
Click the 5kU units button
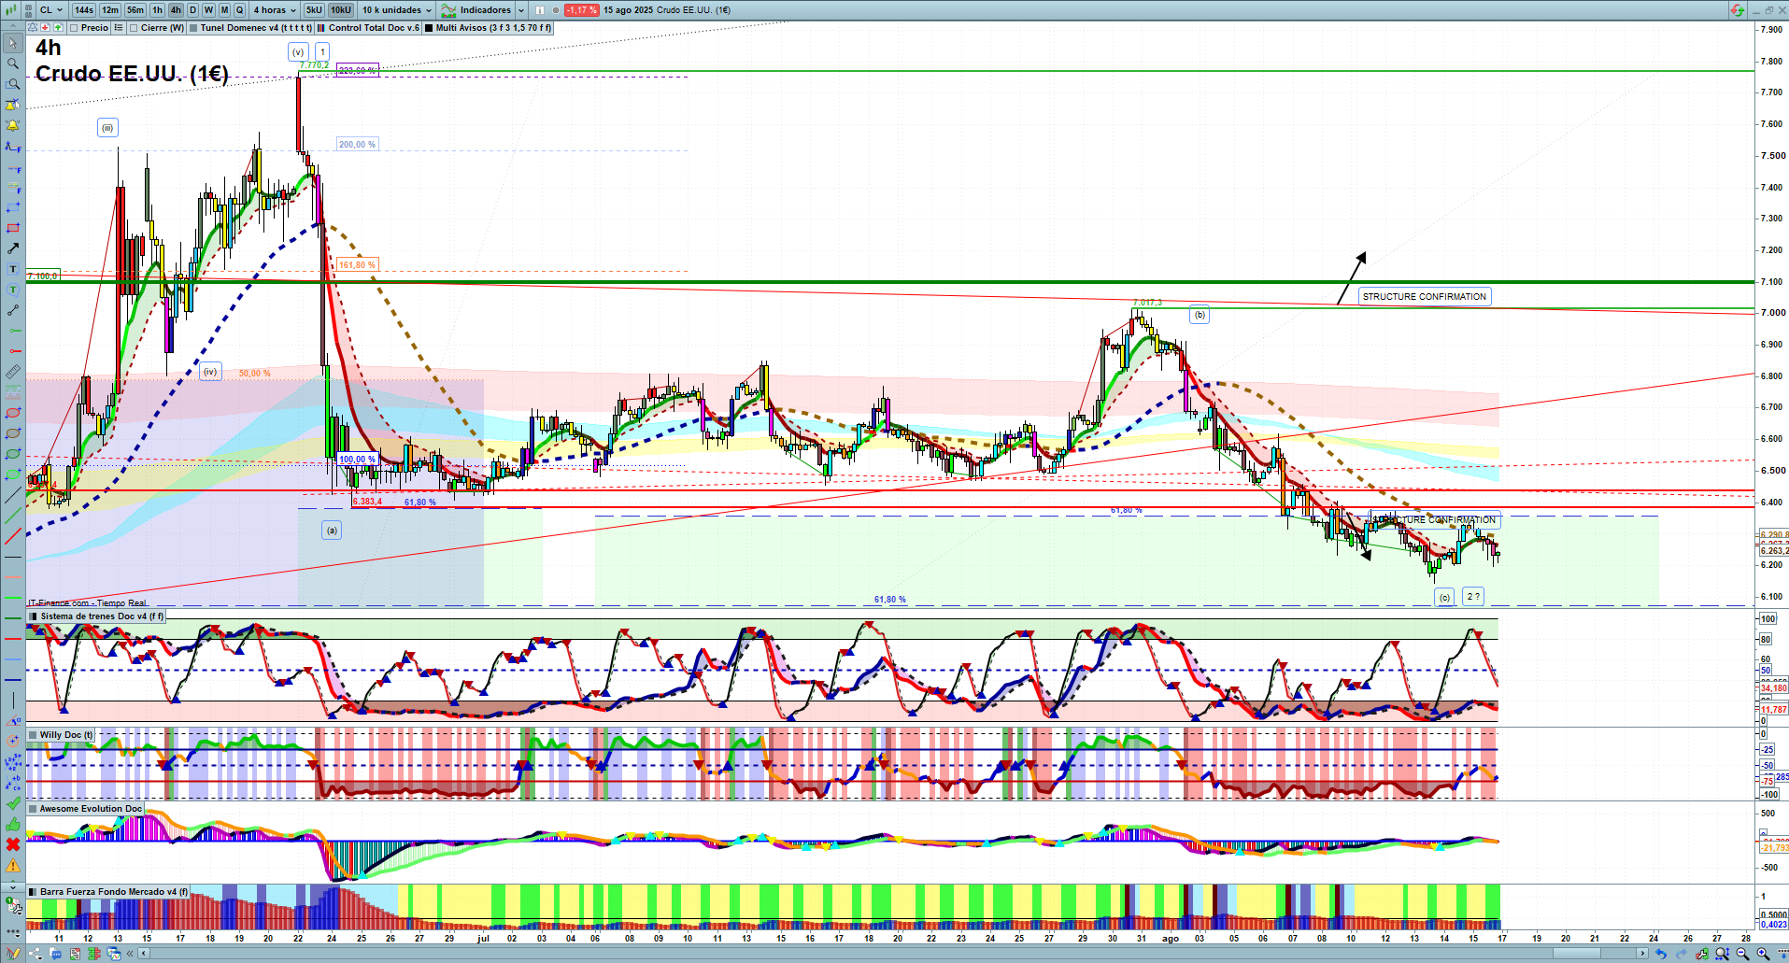[x=314, y=10]
